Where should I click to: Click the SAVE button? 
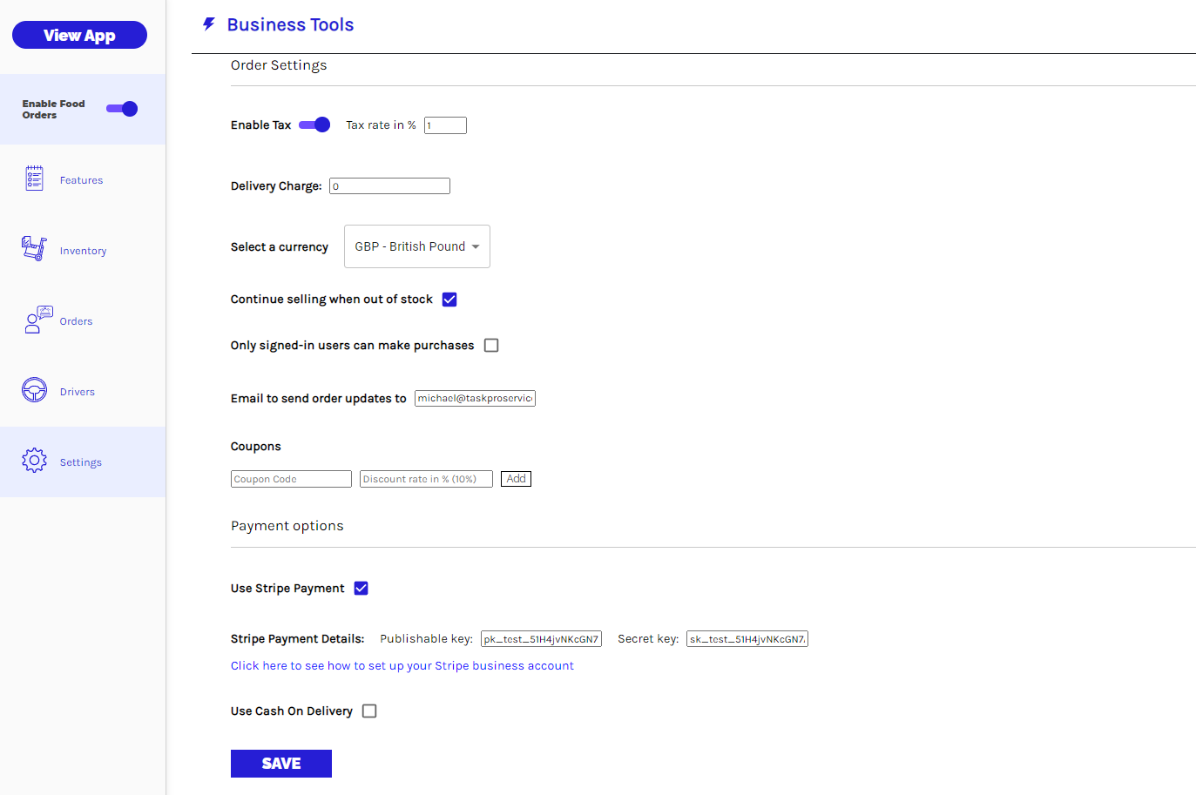click(x=280, y=764)
